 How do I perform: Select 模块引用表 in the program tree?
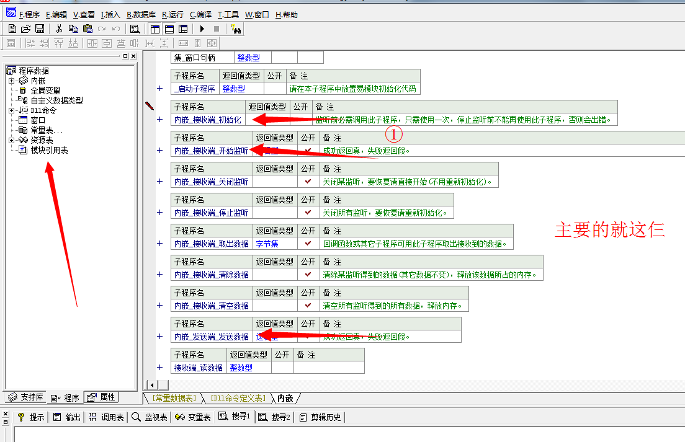[x=49, y=150]
